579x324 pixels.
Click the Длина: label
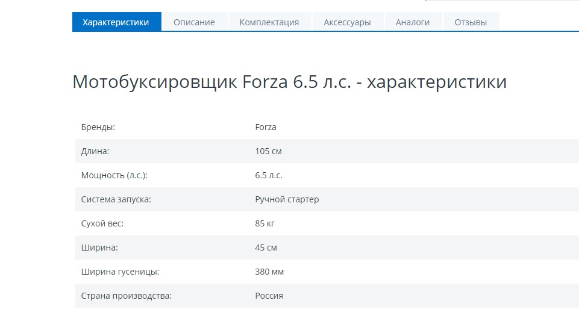[95, 151]
